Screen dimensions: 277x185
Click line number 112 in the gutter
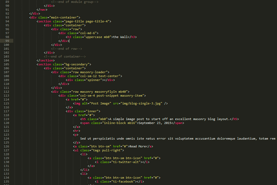[x=6, y=91]
